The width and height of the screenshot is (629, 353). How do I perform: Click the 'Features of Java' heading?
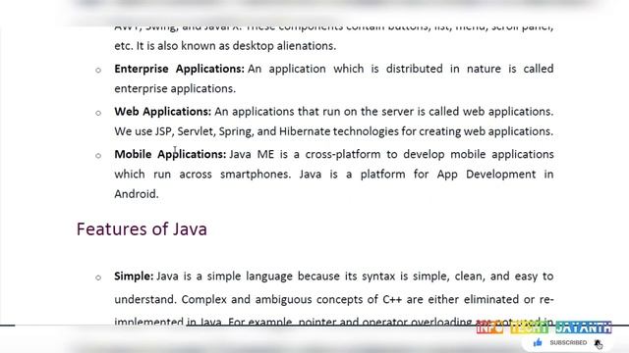pyautogui.click(x=142, y=229)
